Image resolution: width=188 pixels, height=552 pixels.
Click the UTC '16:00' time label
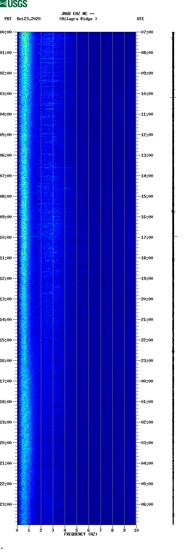point(147,217)
